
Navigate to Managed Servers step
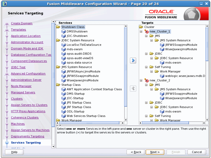point(23,92)
